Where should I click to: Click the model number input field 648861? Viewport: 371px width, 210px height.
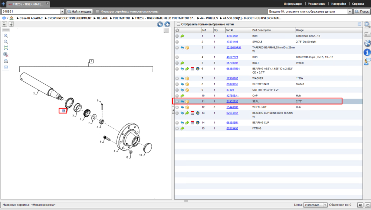(x=31, y=11)
